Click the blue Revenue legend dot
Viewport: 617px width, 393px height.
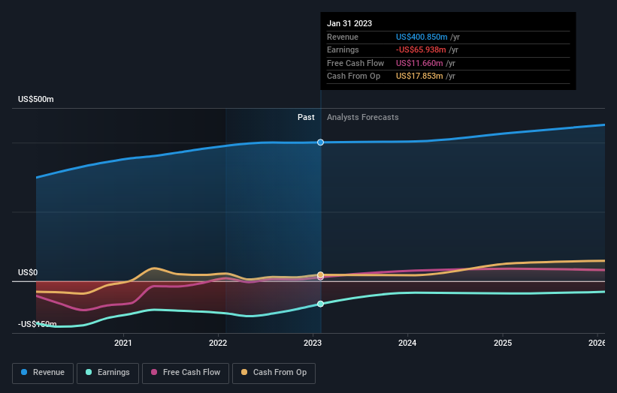point(24,372)
